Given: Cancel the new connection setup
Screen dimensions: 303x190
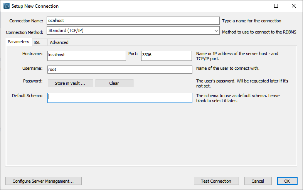Looking at the screenshot, I should (x=258, y=181).
